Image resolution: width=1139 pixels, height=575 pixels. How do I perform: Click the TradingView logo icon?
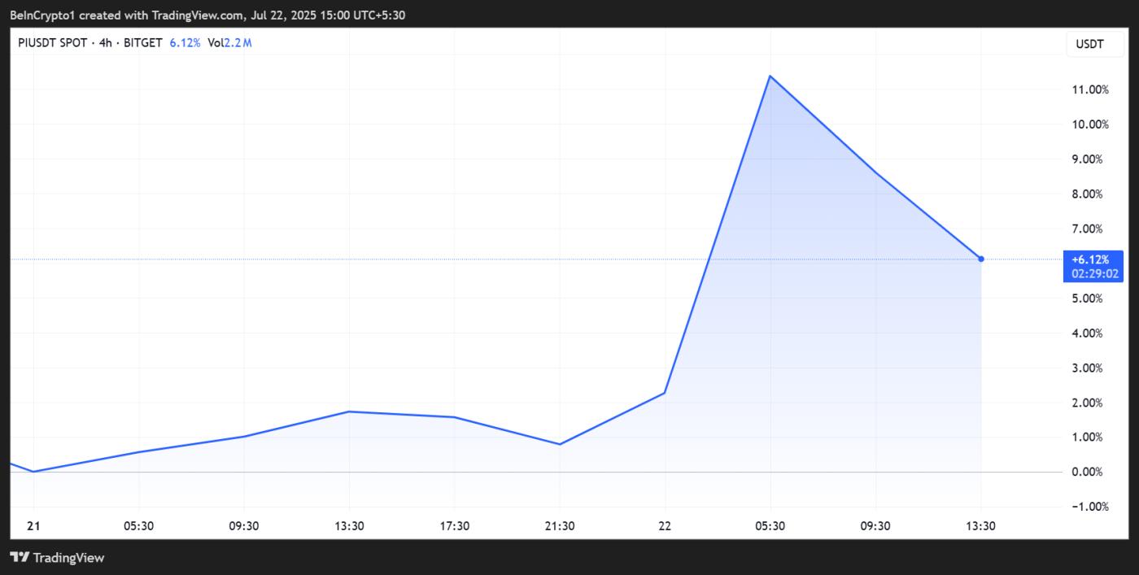[x=20, y=557]
